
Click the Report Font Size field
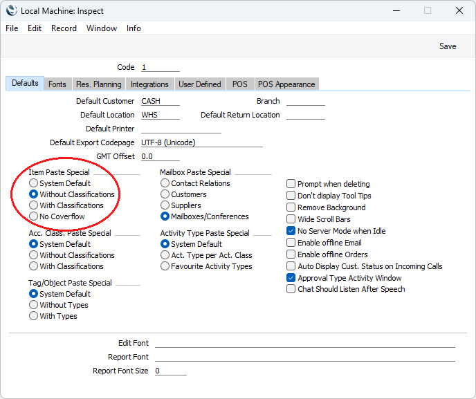point(171,371)
